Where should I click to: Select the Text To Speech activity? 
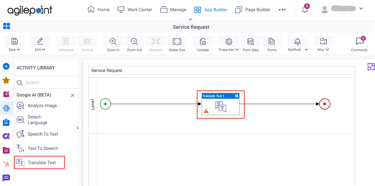(37, 148)
